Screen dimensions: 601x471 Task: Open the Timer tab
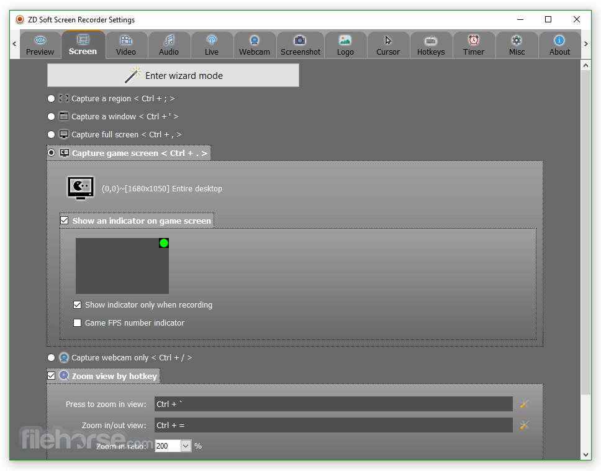click(474, 45)
